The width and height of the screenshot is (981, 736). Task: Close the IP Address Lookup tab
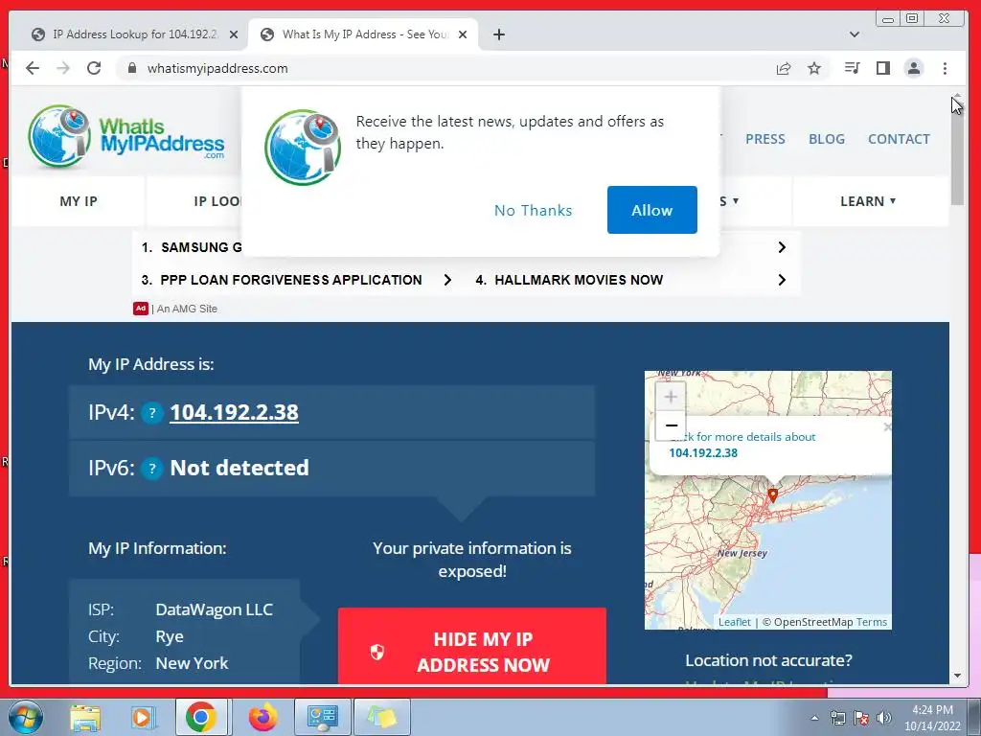click(x=234, y=34)
